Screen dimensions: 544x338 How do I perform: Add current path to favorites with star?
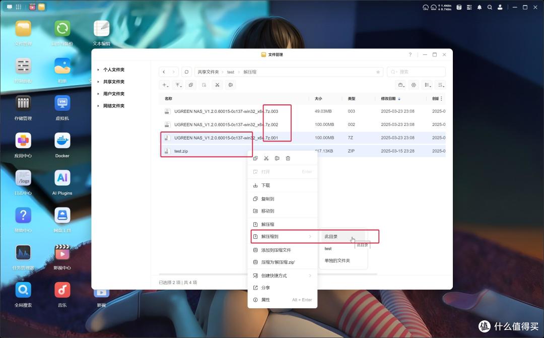pyautogui.click(x=378, y=72)
